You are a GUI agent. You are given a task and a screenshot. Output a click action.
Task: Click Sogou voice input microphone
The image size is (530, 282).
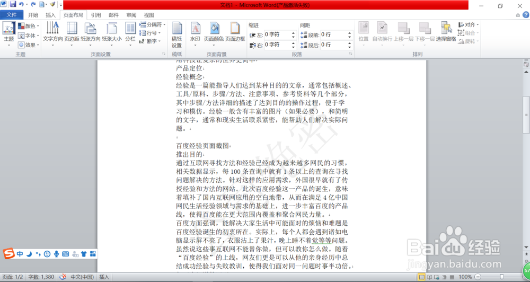[57, 253]
